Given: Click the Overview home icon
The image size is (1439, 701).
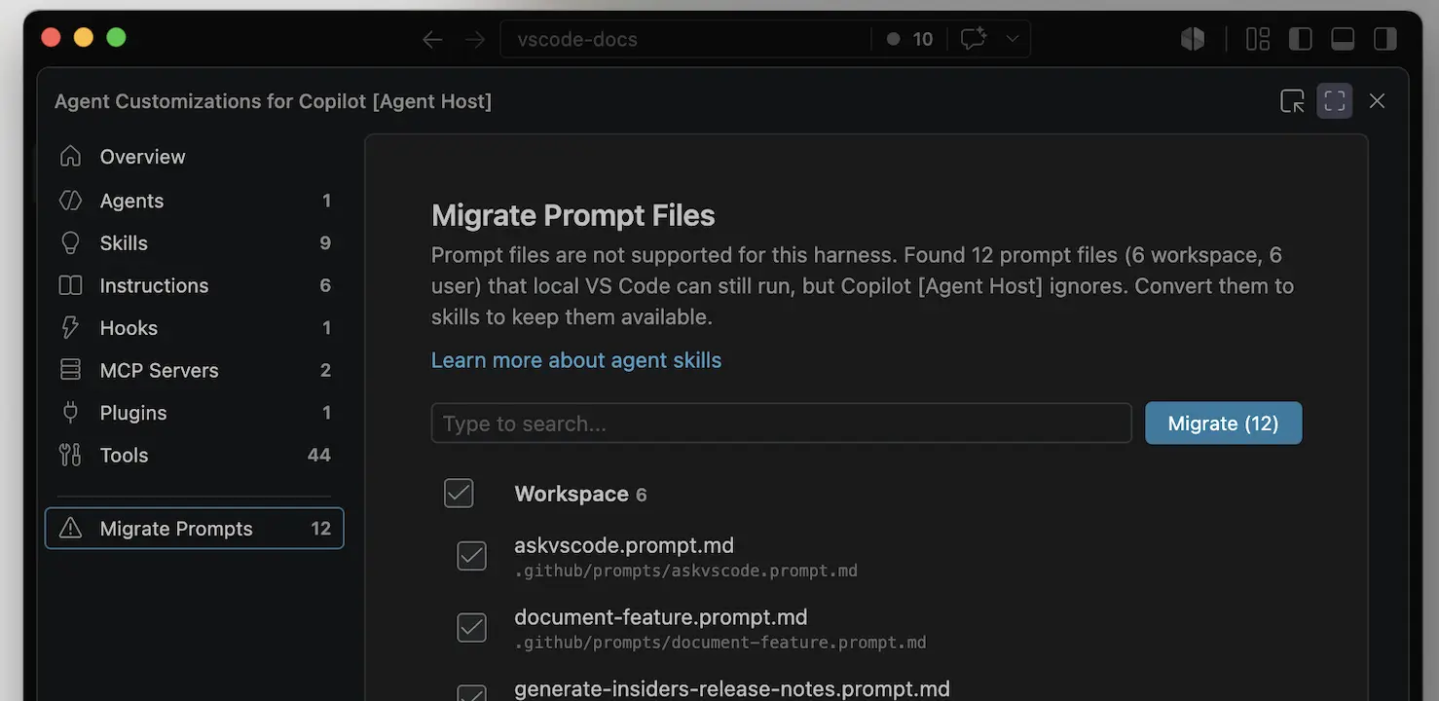Looking at the screenshot, I should 70,156.
